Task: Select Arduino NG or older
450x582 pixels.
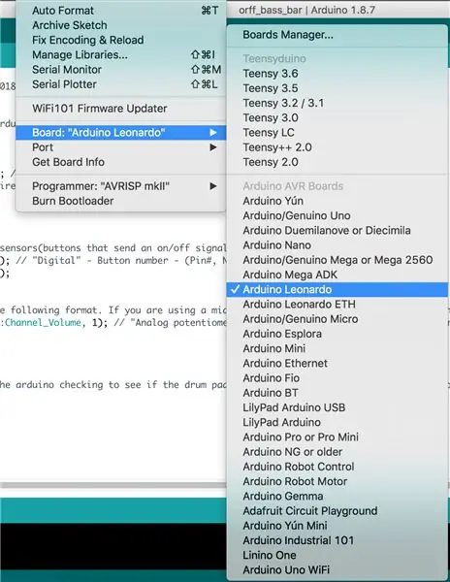Action: [x=337, y=452]
